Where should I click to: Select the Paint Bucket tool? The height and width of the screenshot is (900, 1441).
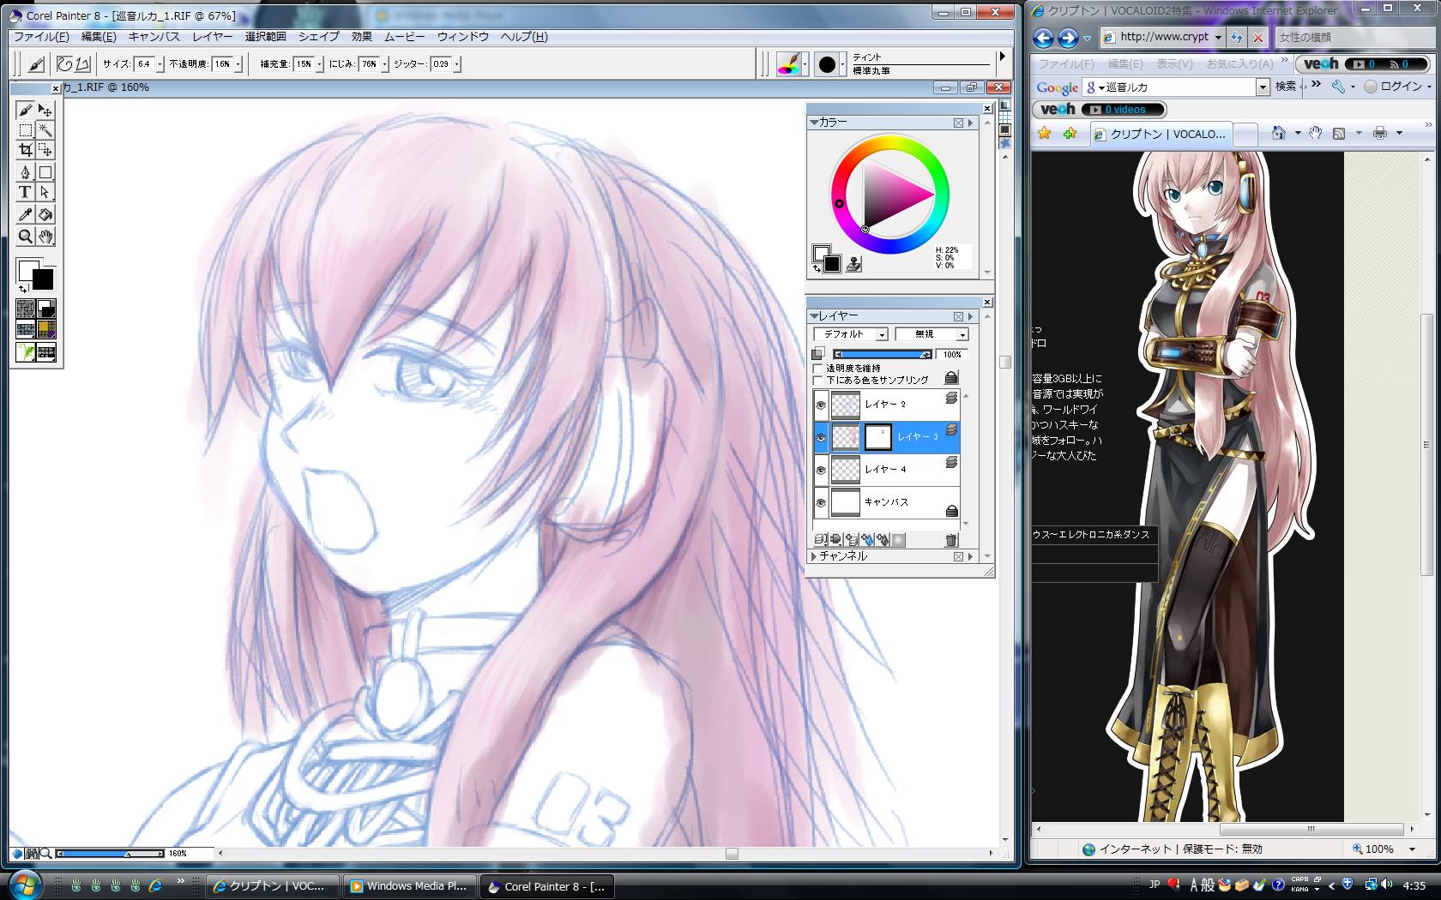(x=45, y=214)
